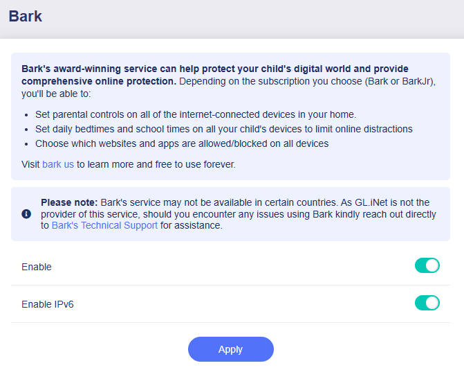Click the 'you'll be able to:' line

pos(56,94)
